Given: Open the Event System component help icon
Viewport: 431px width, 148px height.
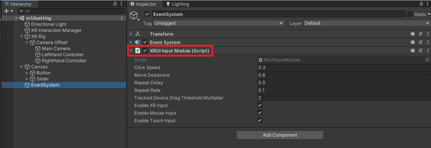Looking at the screenshot, I should [x=413, y=42].
